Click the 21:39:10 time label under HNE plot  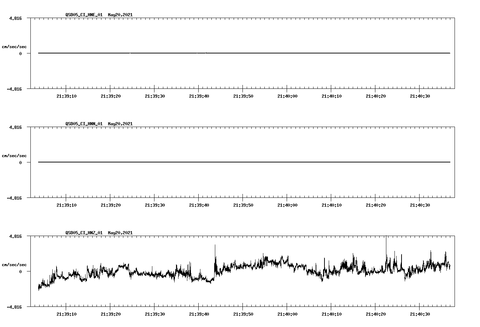click(x=66, y=96)
